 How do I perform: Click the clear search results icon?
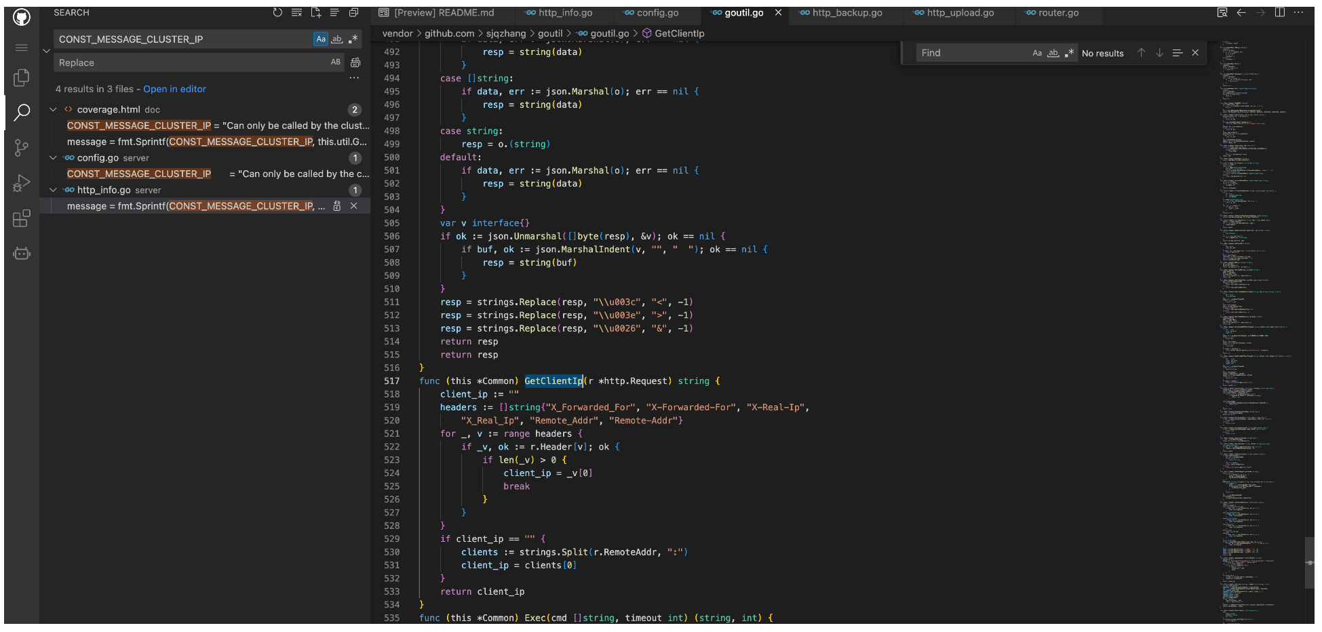296,13
